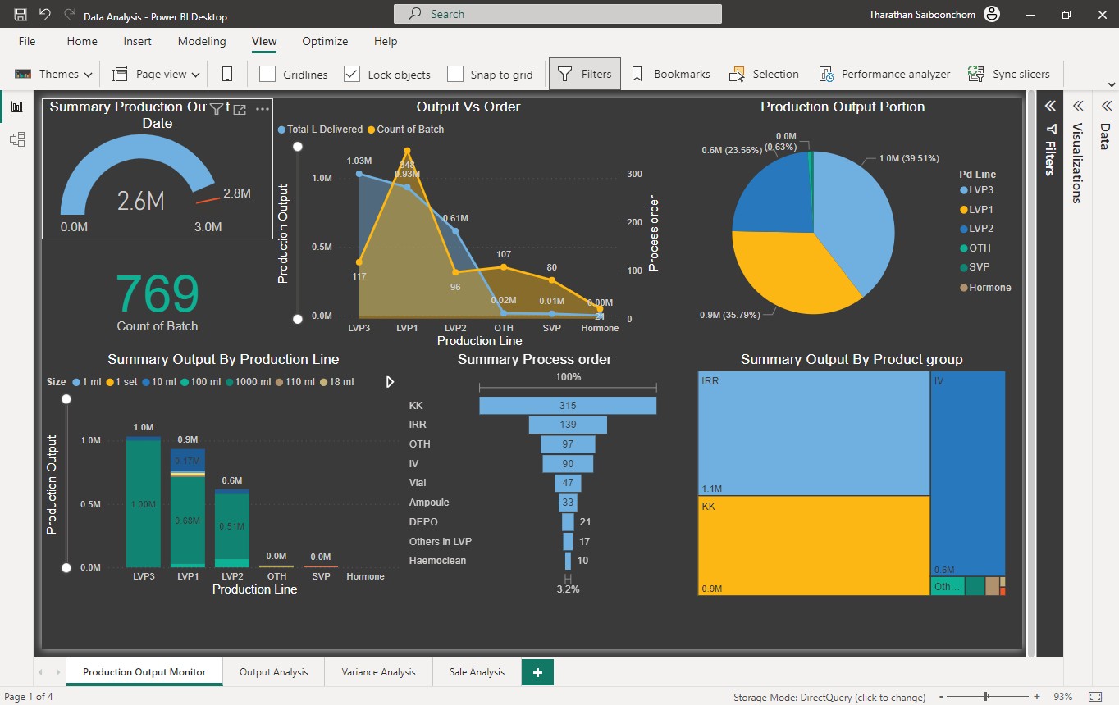Switch to Report view in left sidebar
This screenshot has width=1119, height=705.
[16, 107]
